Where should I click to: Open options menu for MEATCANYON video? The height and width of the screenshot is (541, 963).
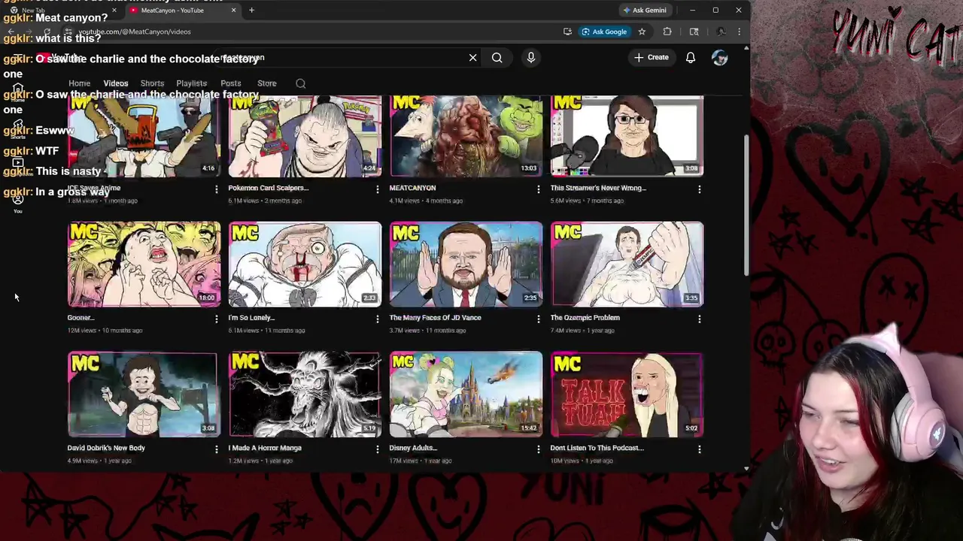click(x=539, y=189)
